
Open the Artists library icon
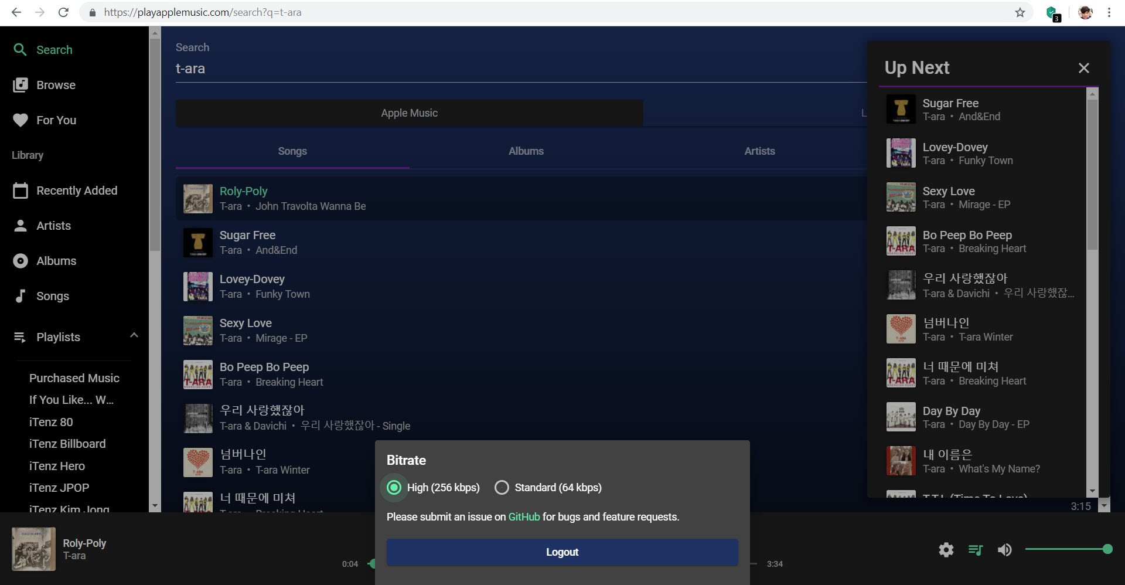[20, 225]
